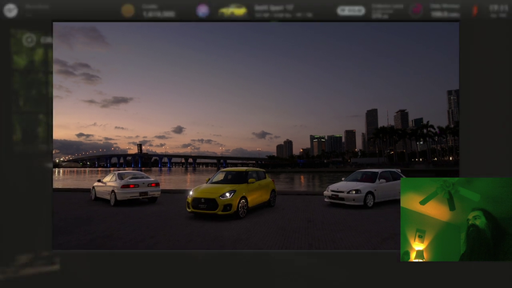Click the webcam overlay in the corner

coord(456,219)
